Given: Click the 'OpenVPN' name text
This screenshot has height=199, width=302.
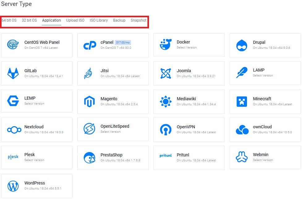Looking at the screenshot, I should click(x=186, y=127).
